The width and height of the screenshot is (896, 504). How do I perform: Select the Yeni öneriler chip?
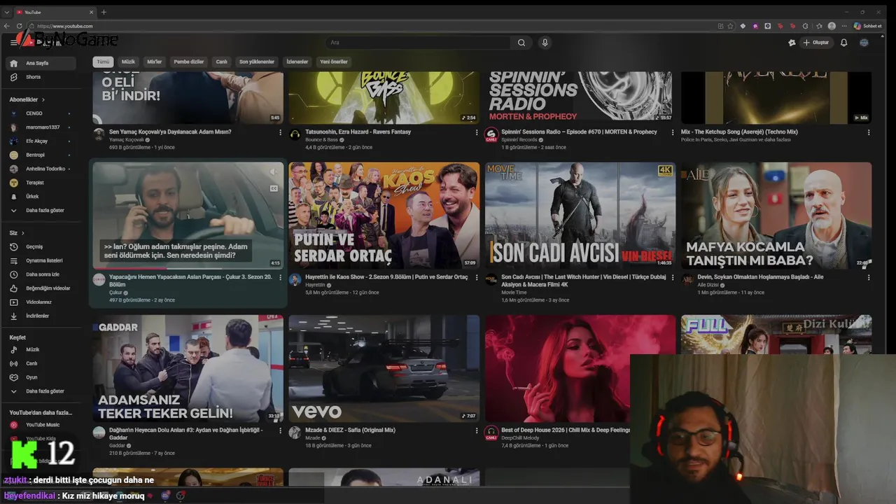click(333, 62)
